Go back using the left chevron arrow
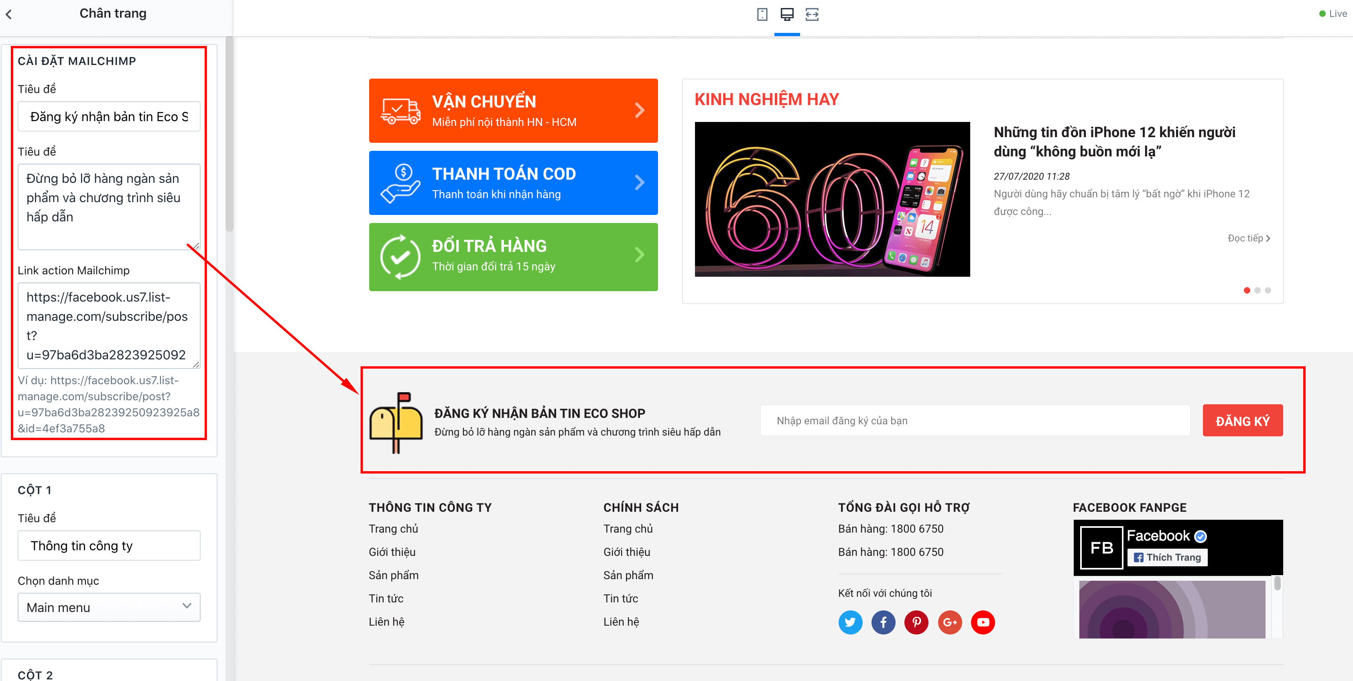1353x681 pixels. tap(9, 15)
